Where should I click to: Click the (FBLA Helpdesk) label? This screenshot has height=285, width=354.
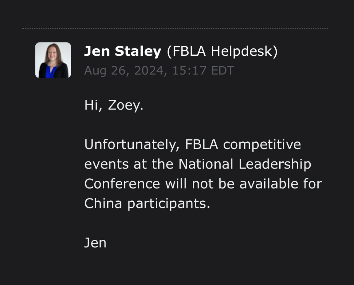pos(222,51)
